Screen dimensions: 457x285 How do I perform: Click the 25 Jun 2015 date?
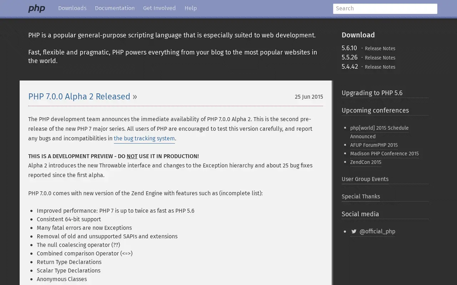[309, 97]
